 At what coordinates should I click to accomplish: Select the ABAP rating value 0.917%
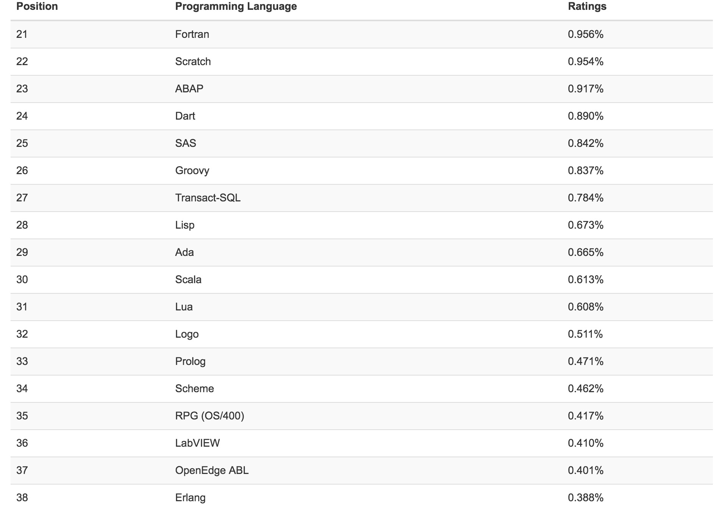585,89
